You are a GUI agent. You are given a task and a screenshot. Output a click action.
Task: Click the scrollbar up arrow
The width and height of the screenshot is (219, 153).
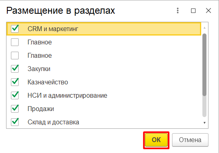[204, 28]
